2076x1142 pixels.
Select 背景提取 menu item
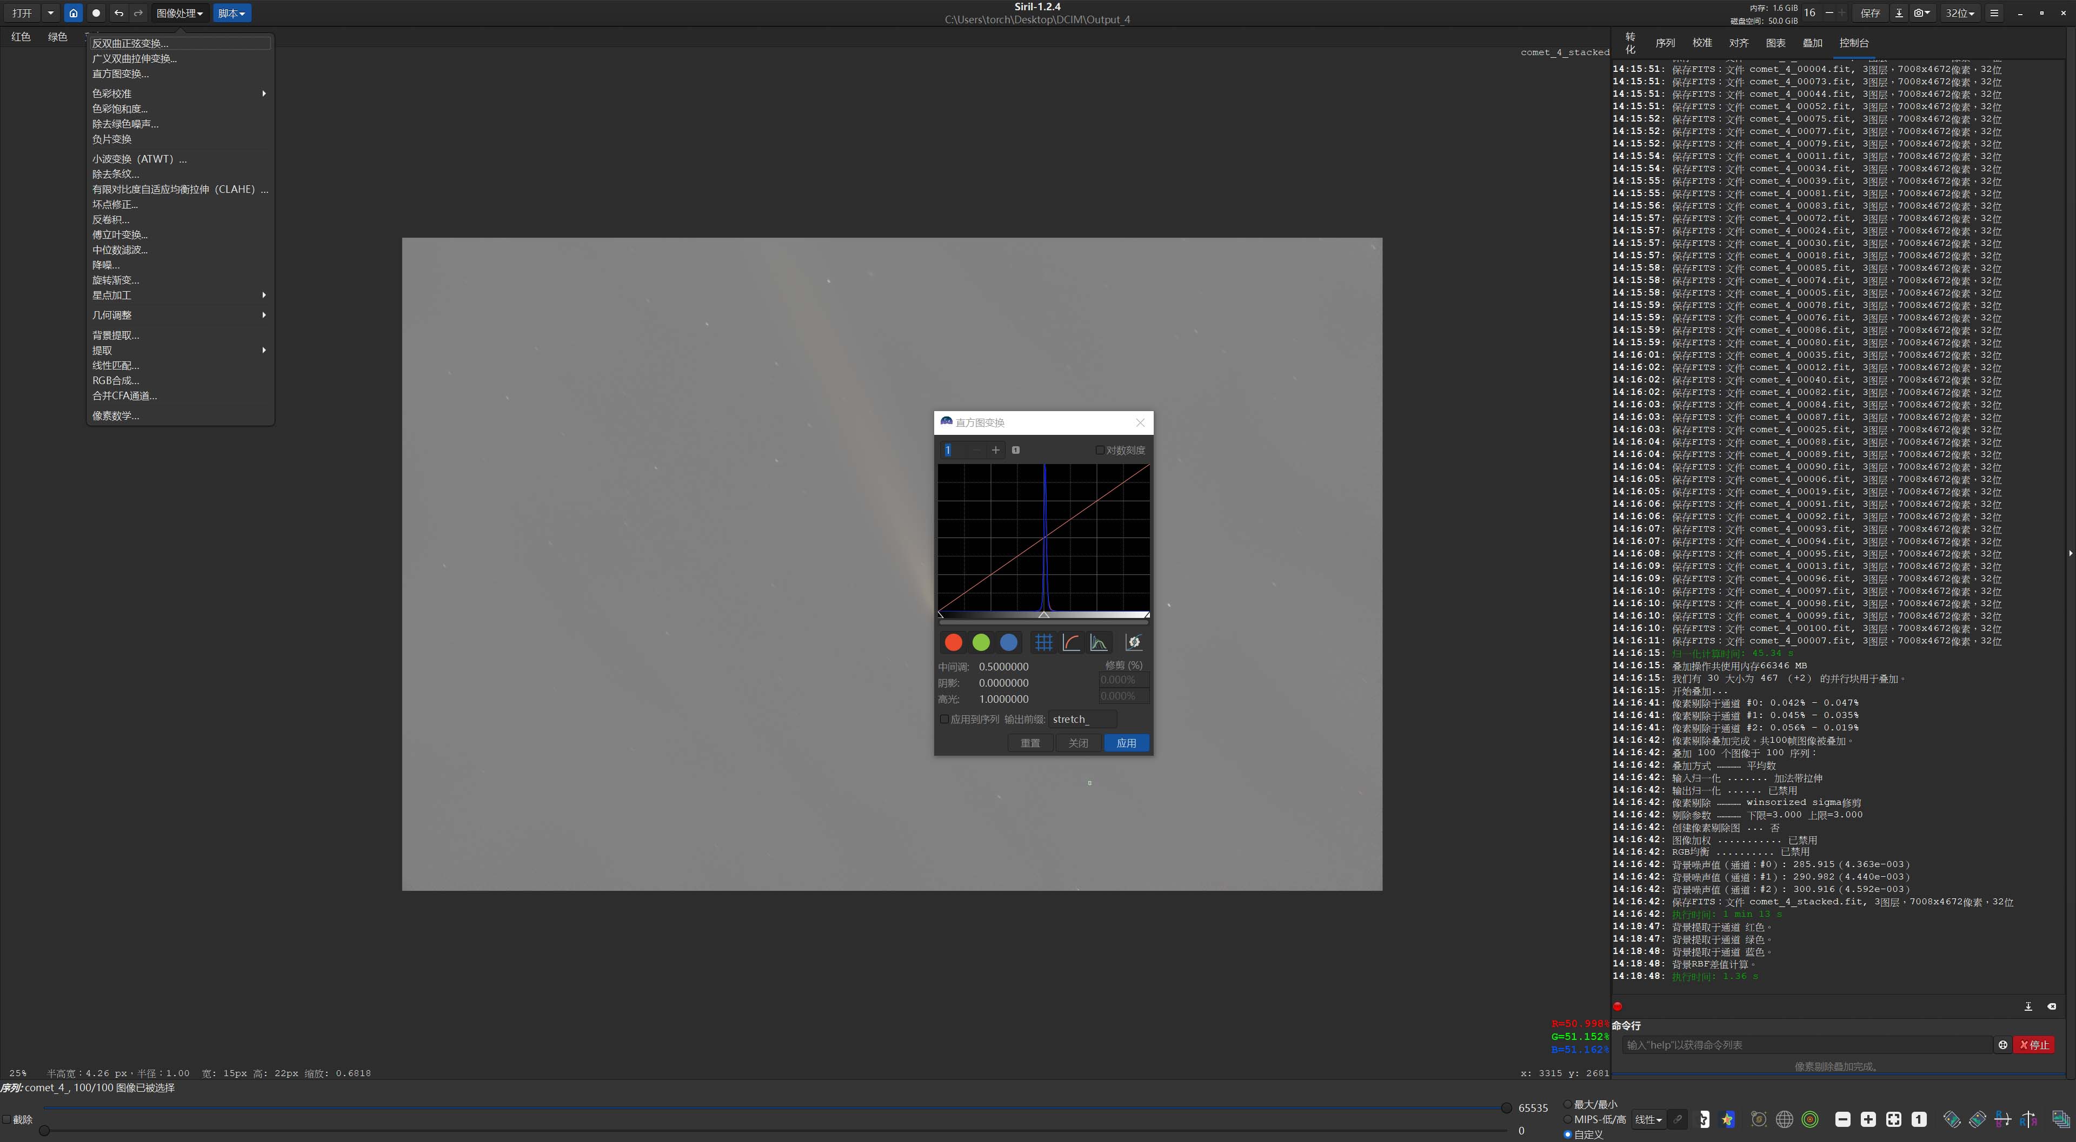click(179, 336)
